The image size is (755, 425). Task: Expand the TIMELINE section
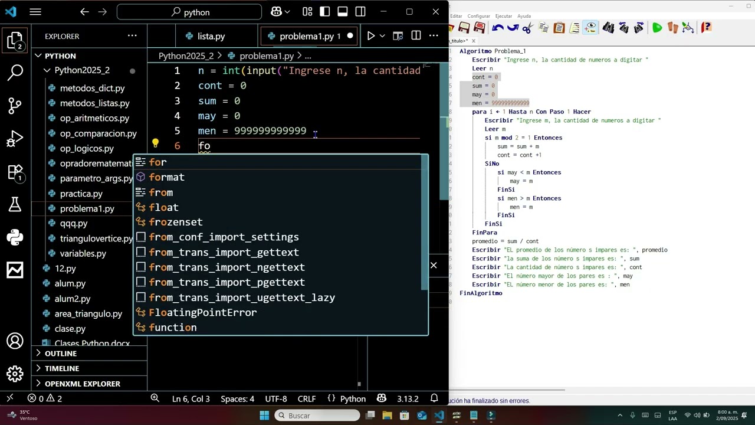coord(90,368)
